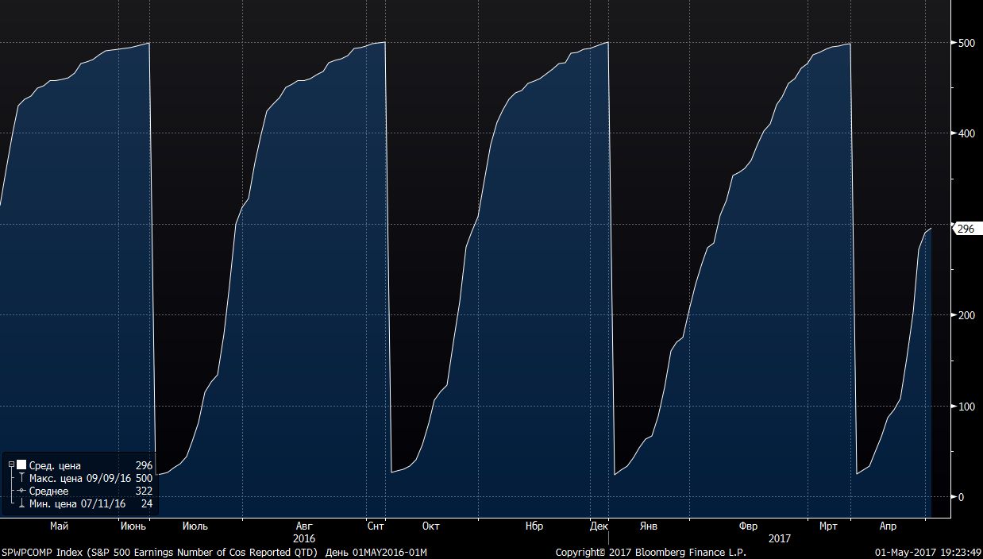Click the Дек month label on x-axis

[x=599, y=526]
